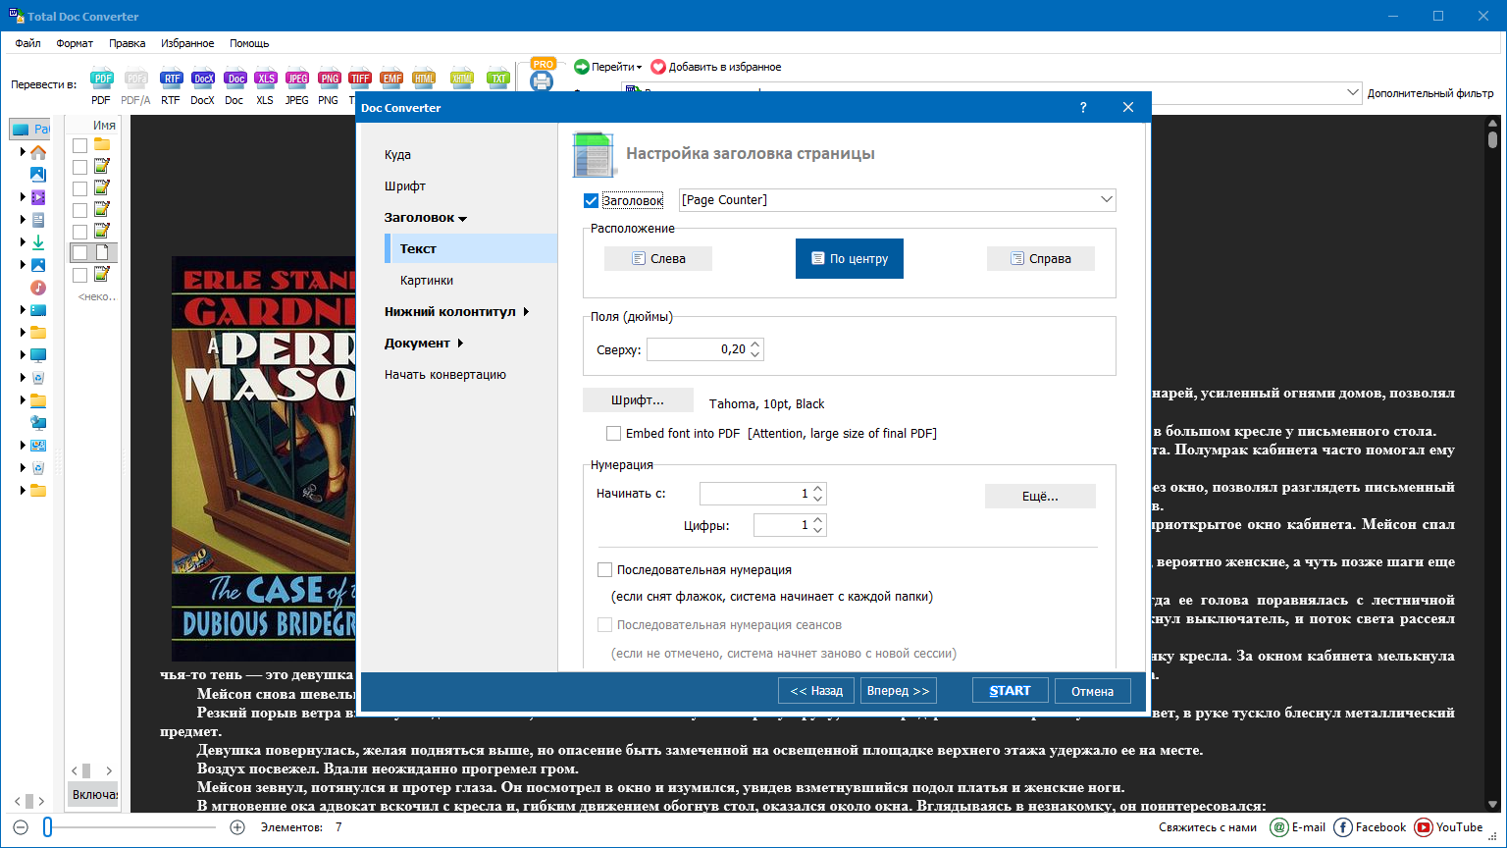This screenshot has height=848, width=1507.
Task: Uncheck the Заголовок checkbox
Action: 591,200
